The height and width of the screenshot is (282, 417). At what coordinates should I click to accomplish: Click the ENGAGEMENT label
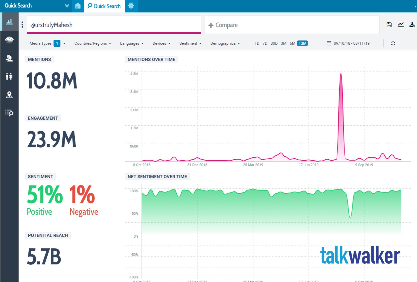click(43, 118)
